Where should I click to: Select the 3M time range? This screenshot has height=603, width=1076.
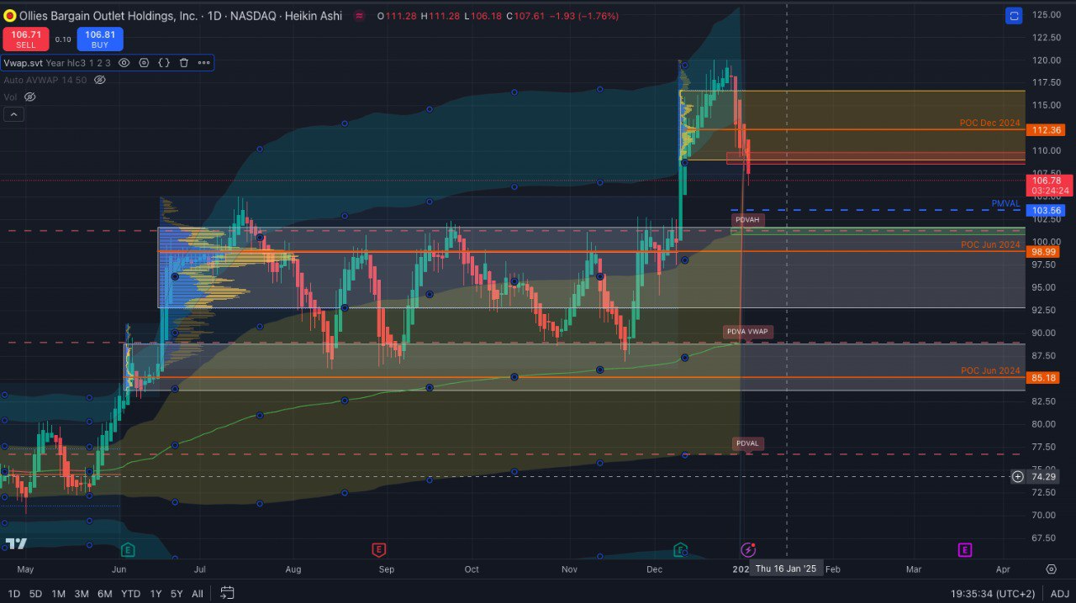82,594
